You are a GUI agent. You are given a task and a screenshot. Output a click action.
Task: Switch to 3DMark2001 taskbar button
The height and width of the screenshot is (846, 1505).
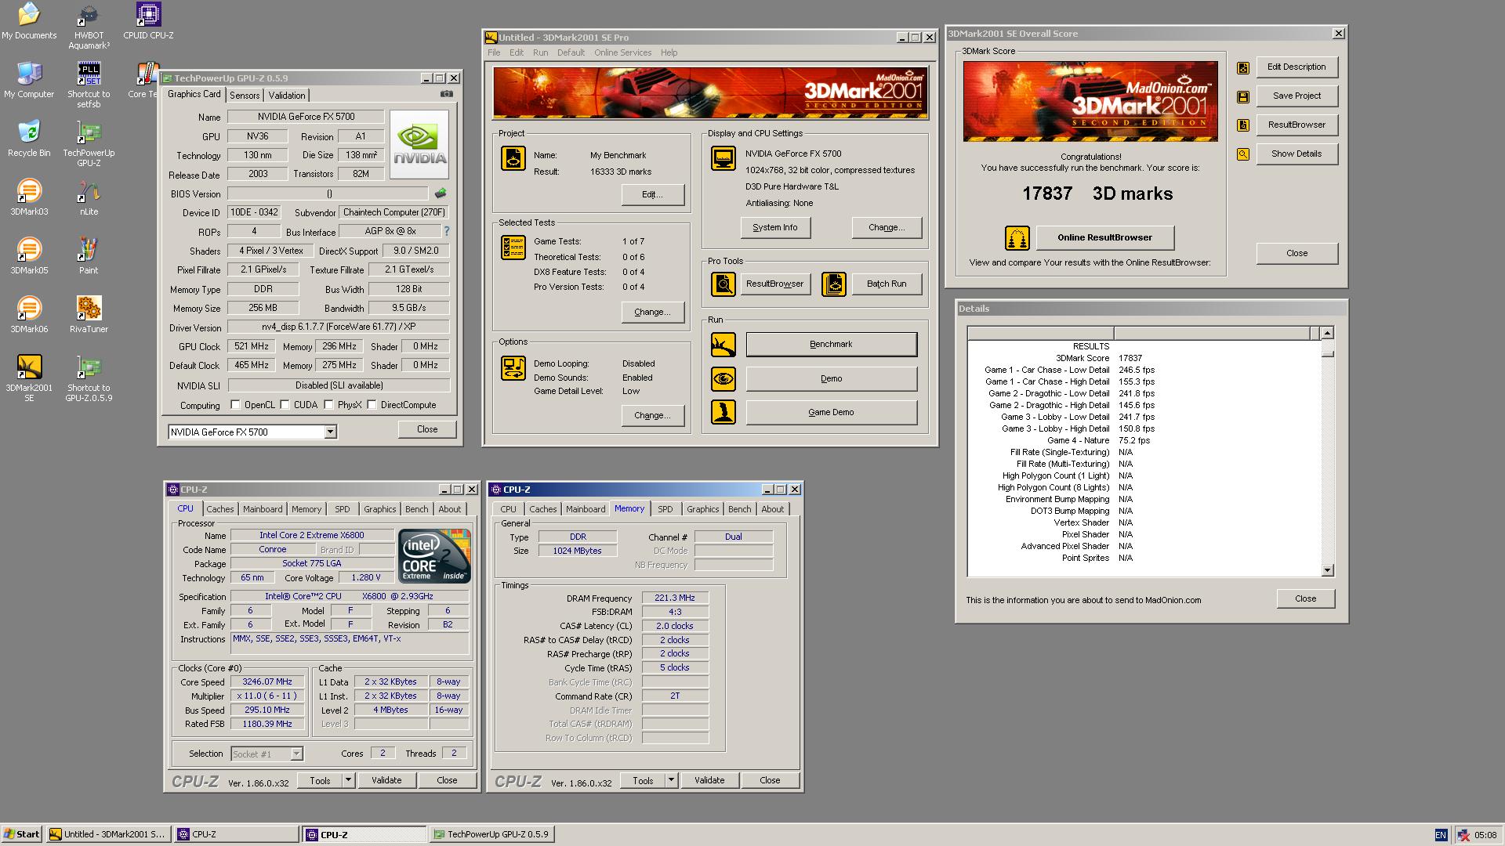[107, 834]
